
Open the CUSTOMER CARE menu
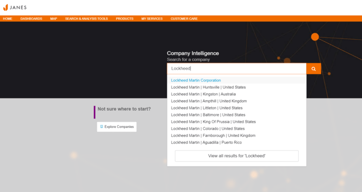184,19
